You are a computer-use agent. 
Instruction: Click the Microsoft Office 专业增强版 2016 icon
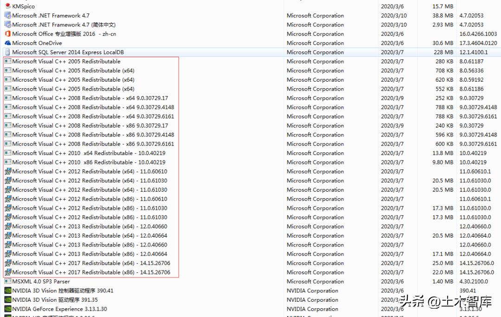7,33
